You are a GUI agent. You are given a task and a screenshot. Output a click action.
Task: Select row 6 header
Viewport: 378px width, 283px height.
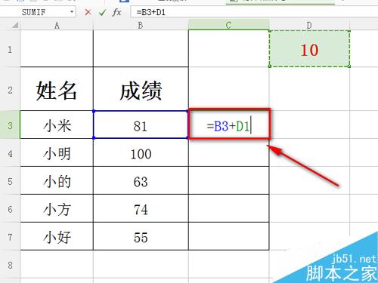pyautogui.click(x=10, y=208)
